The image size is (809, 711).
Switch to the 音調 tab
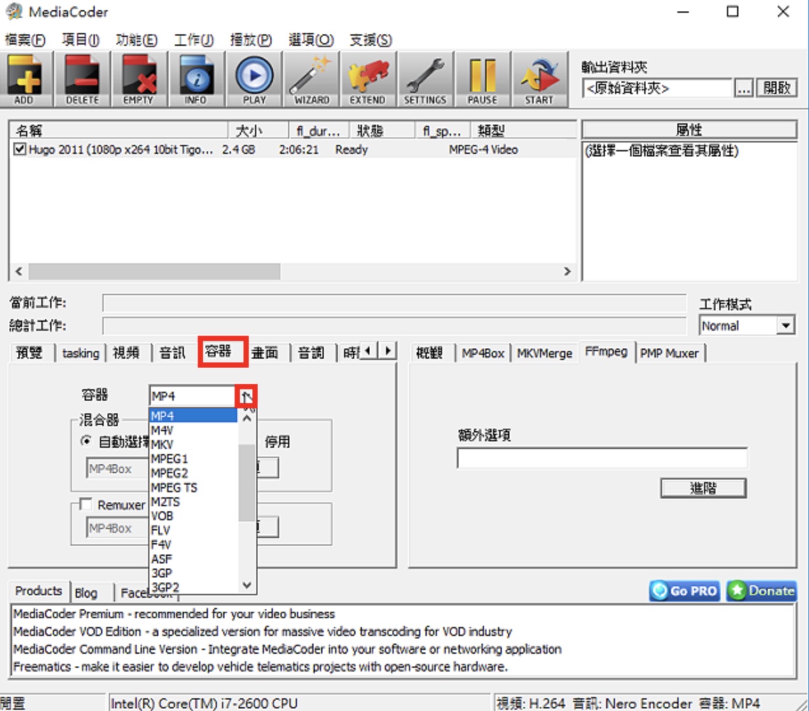click(x=312, y=353)
